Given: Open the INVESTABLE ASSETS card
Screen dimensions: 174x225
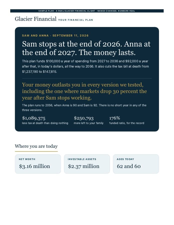Looking at the screenshot, I should (x=87, y=164).
